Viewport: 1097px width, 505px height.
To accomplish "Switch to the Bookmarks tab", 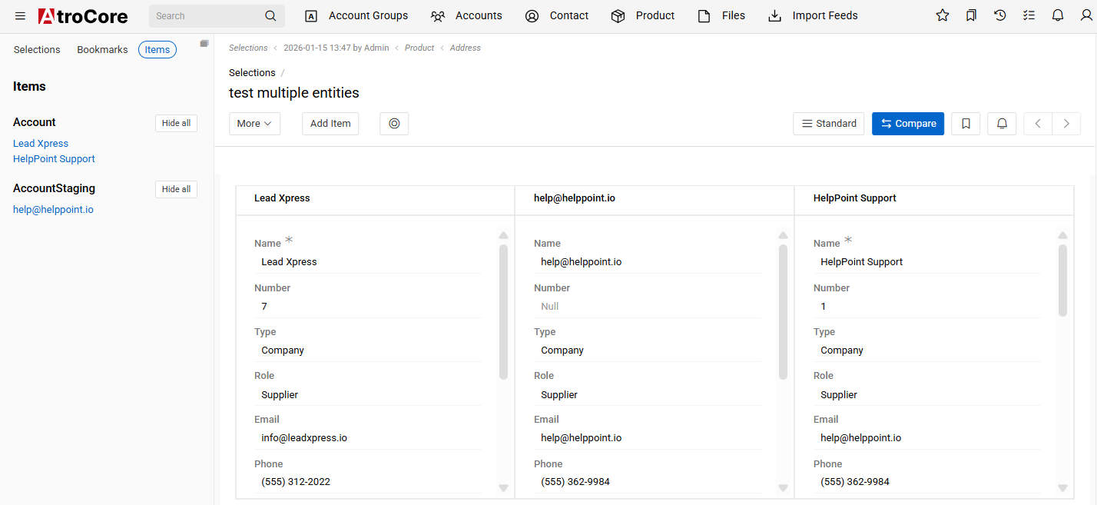I will (x=102, y=50).
